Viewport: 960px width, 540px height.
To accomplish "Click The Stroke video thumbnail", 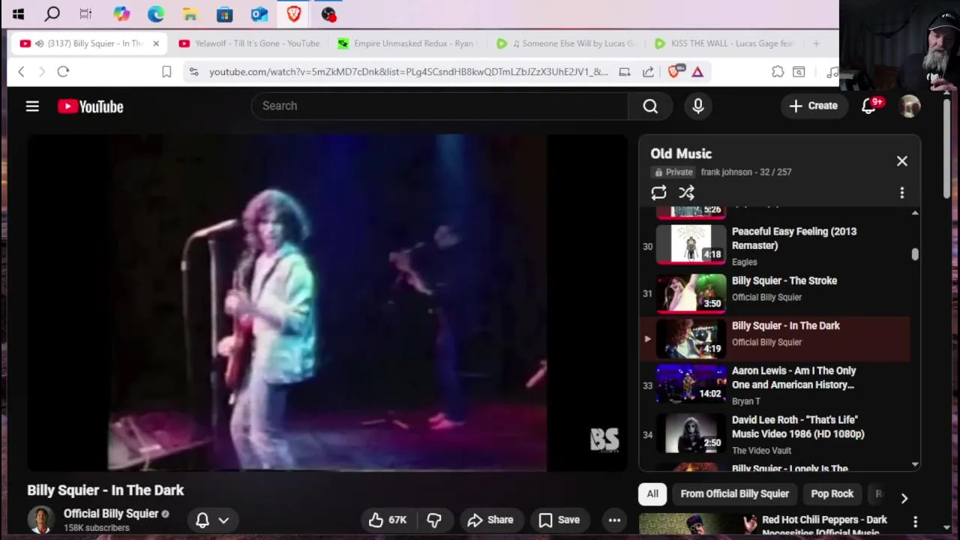I will [691, 292].
